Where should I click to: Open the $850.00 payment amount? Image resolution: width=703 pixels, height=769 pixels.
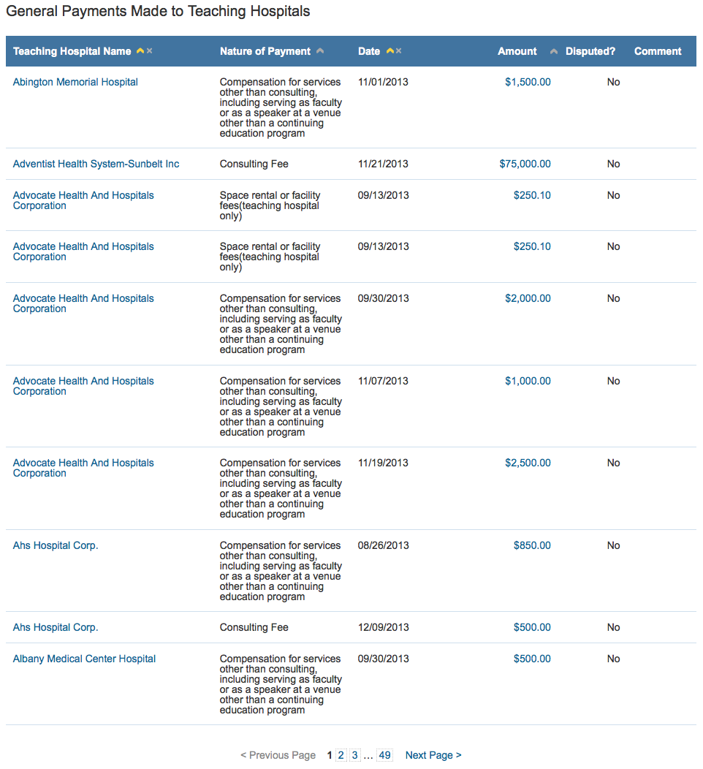tap(533, 545)
